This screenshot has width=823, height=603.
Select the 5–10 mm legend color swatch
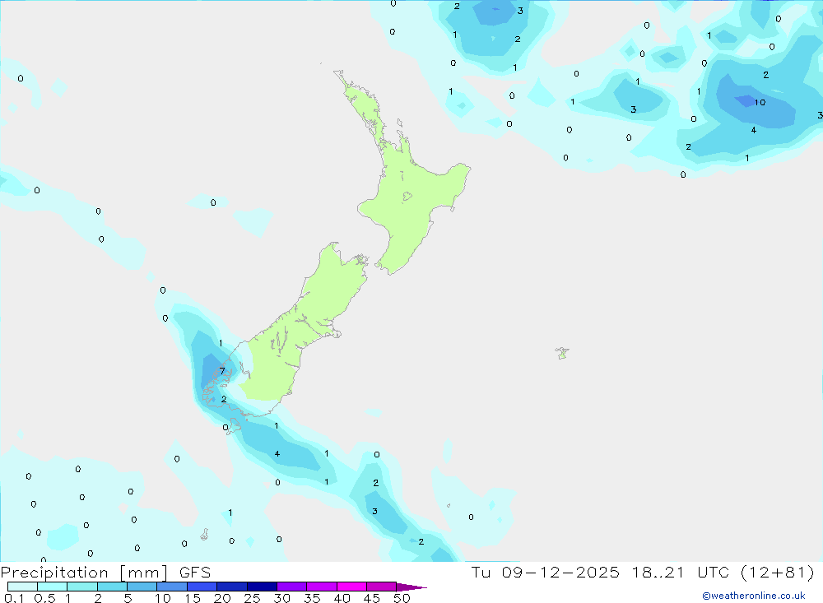pos(142,587)
